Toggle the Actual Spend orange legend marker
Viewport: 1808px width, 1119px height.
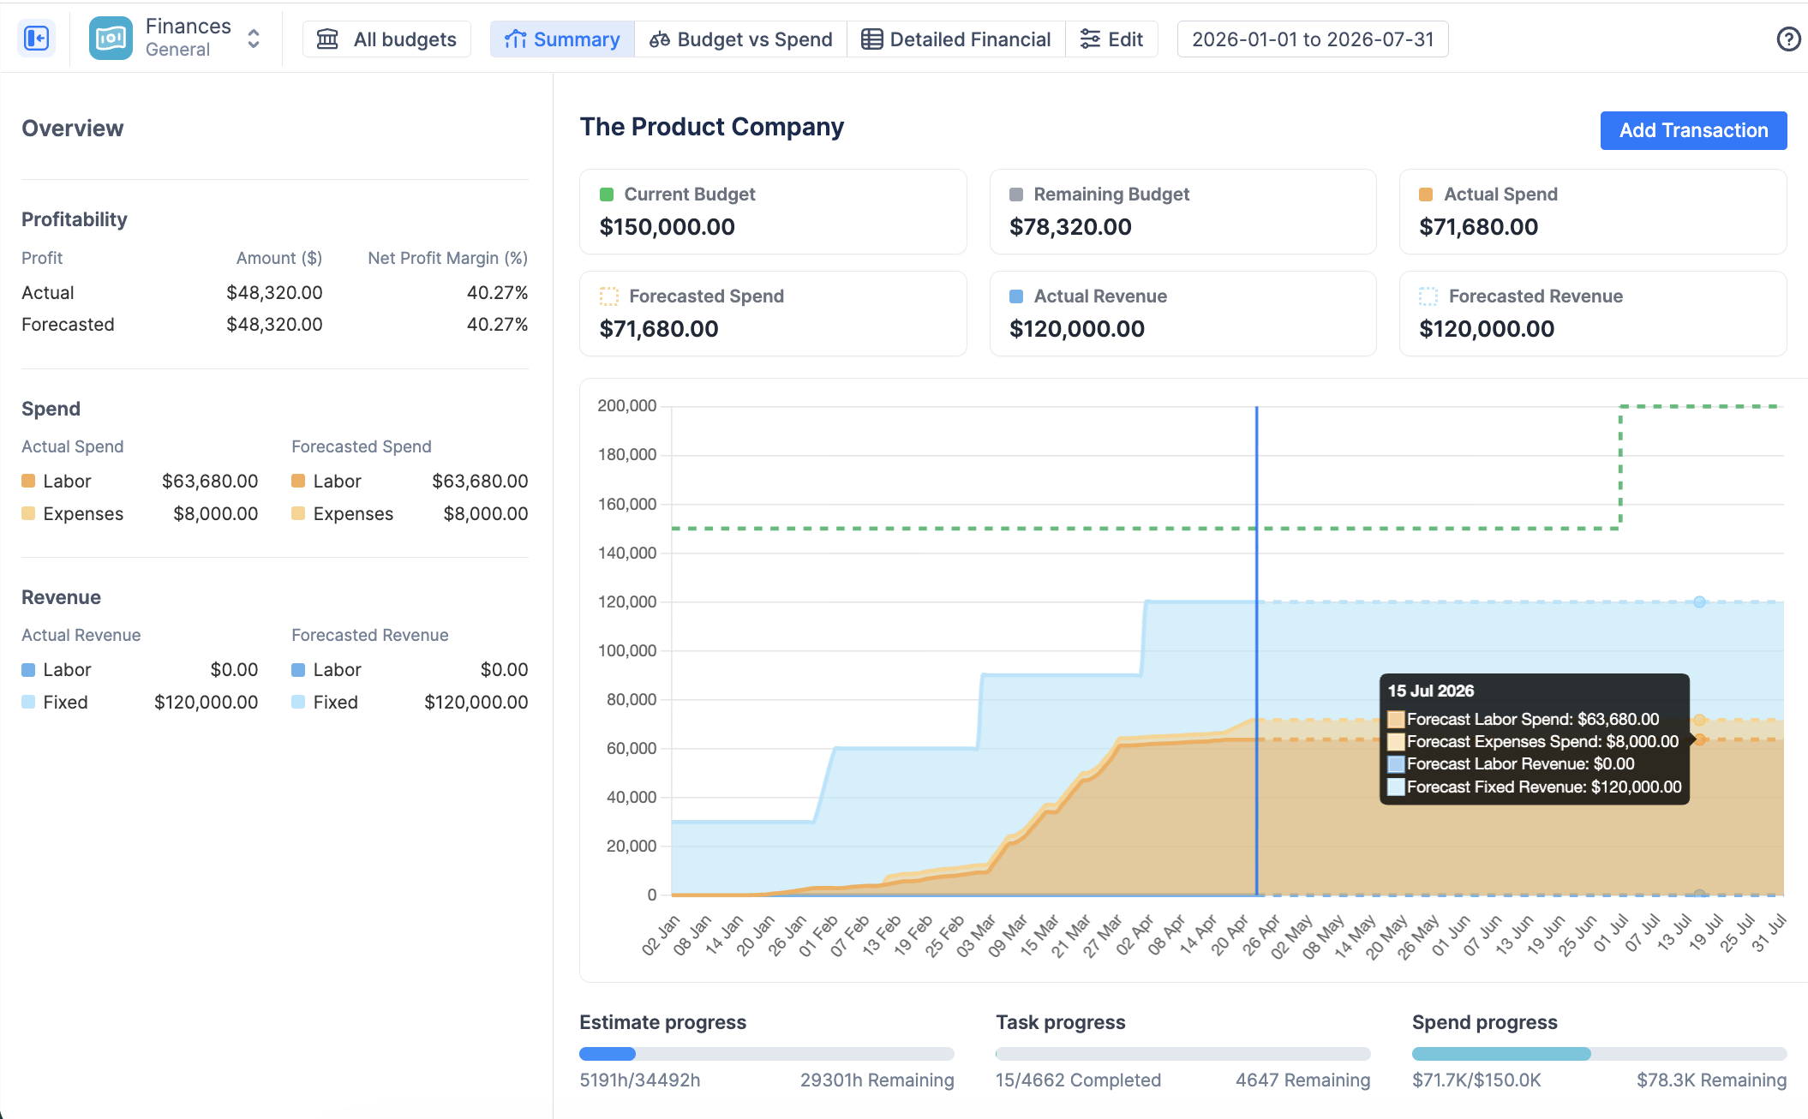click(1426, 194)
